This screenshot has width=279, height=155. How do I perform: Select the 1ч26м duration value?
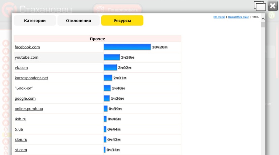point(117,98)
